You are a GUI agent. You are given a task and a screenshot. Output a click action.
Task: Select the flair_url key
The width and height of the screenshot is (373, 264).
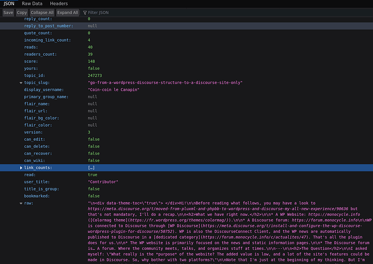(x=36, y=111)
